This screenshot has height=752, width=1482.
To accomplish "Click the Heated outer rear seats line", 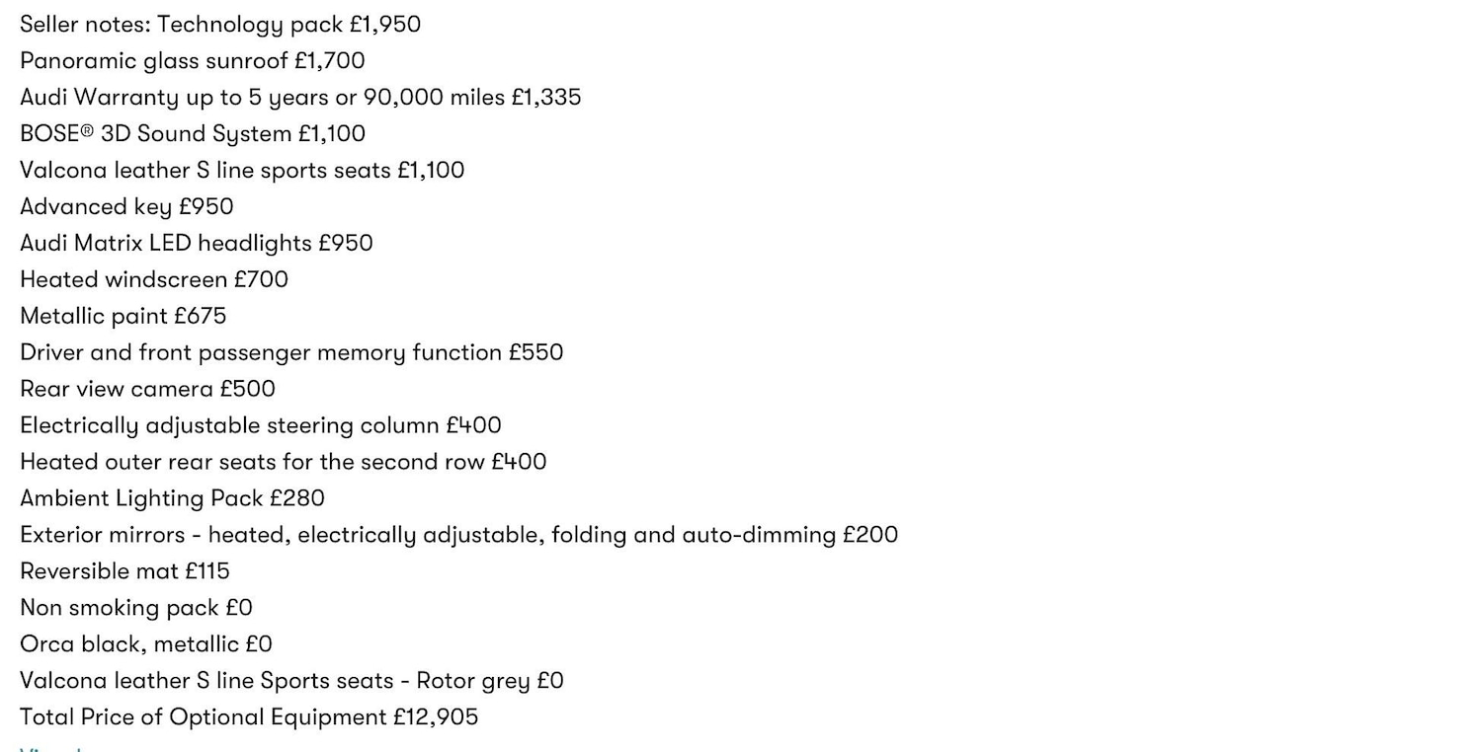I will pos(284,463).
